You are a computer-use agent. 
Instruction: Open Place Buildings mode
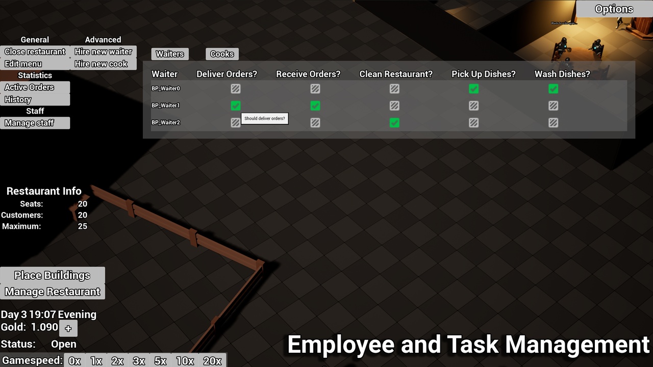pos(52,275)
